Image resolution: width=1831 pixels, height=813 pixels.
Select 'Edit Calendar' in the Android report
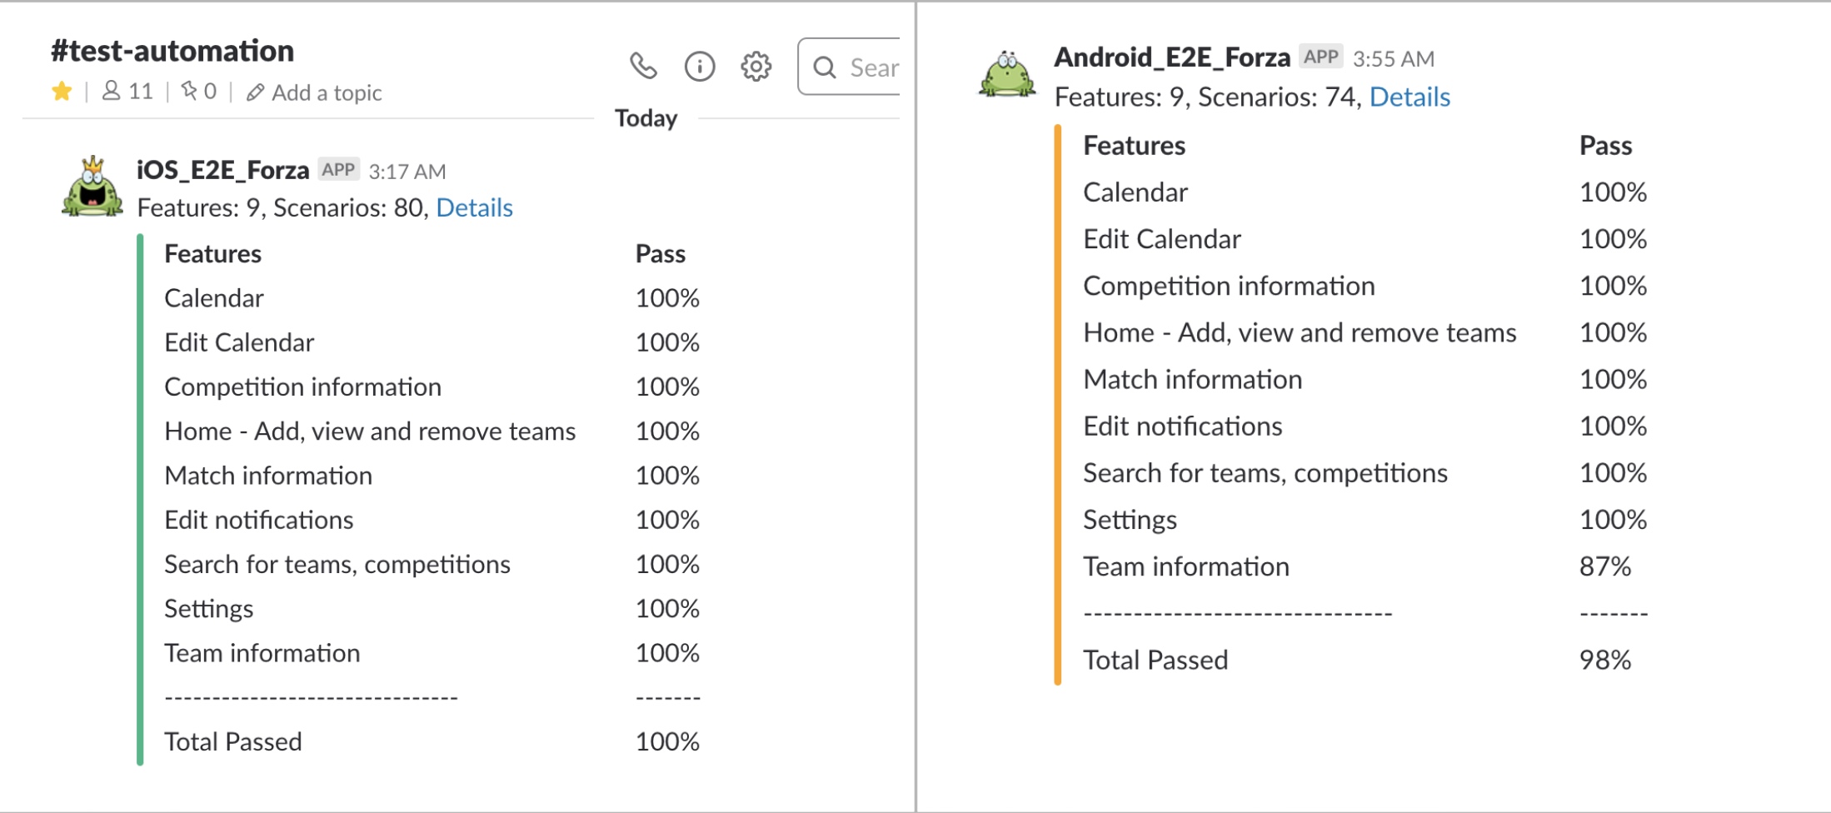(x=1162, y=239)
